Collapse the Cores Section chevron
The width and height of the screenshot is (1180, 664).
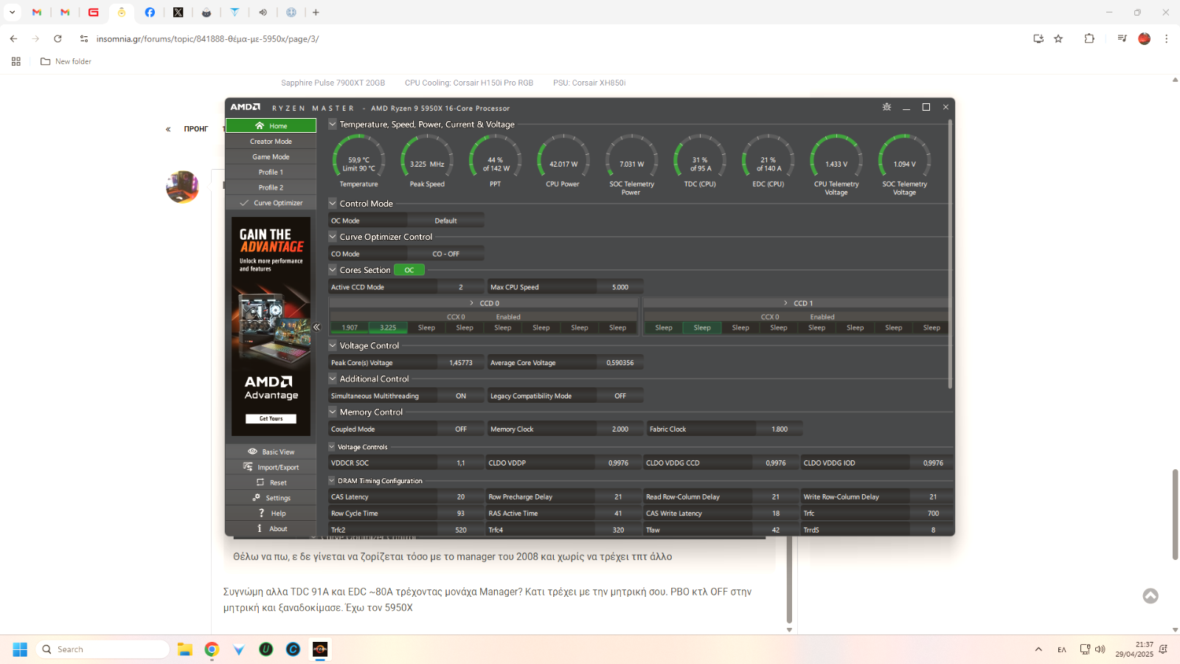[x=333, y=269]
